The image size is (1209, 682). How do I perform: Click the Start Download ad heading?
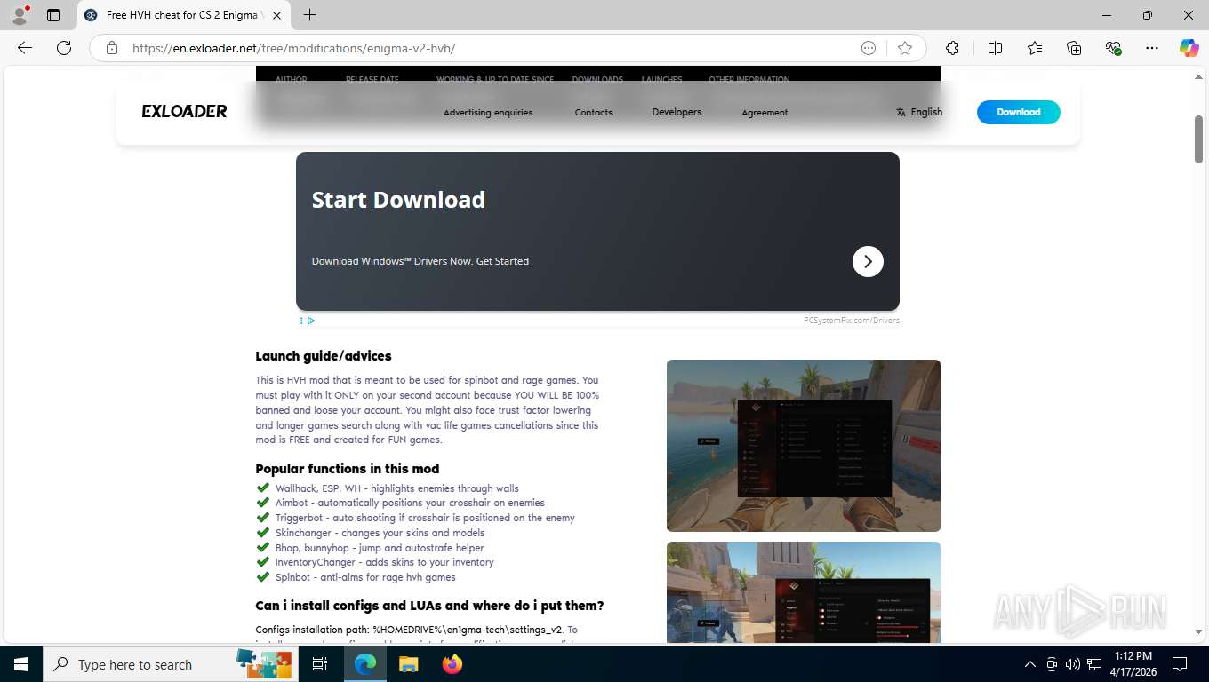pyautogui.click(x=398, y=200)
